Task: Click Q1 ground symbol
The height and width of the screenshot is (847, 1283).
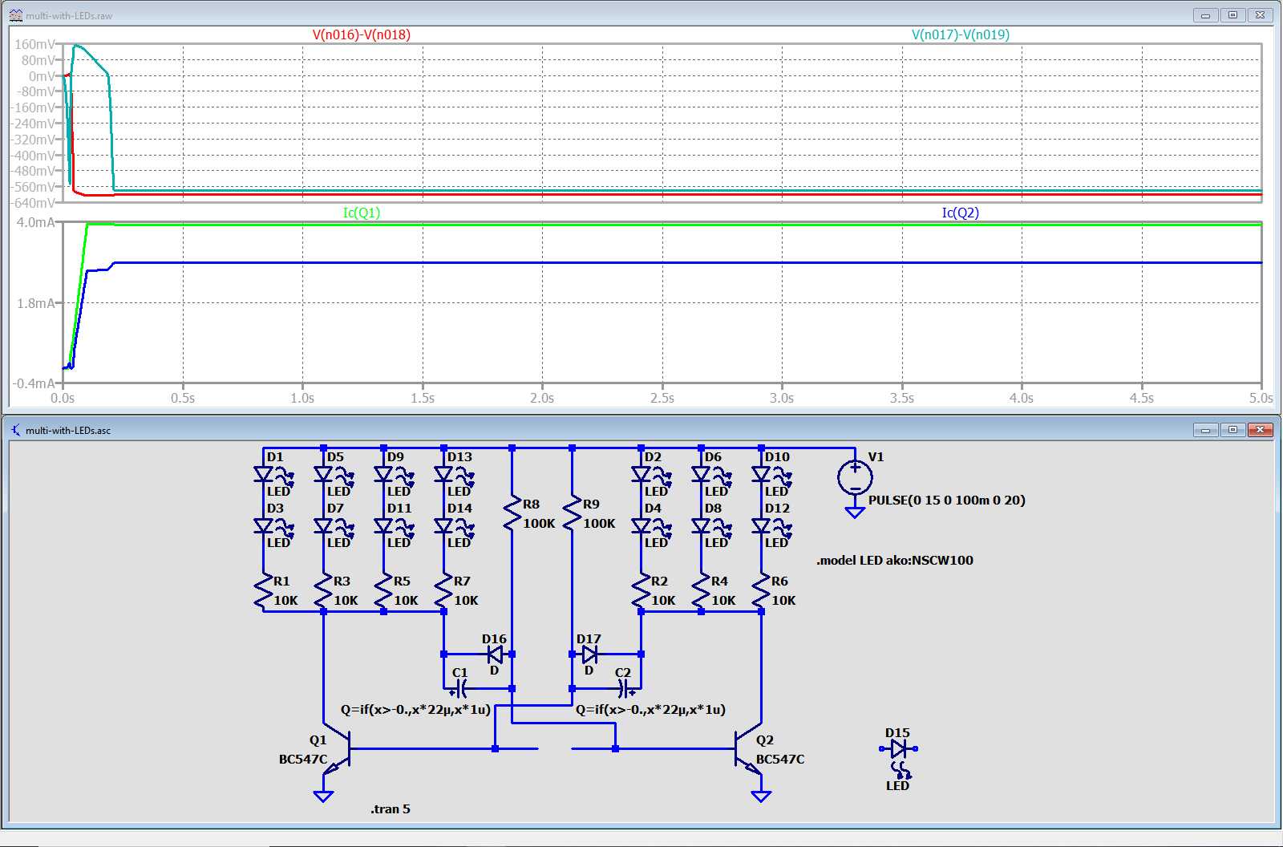Action: (323, 796)
